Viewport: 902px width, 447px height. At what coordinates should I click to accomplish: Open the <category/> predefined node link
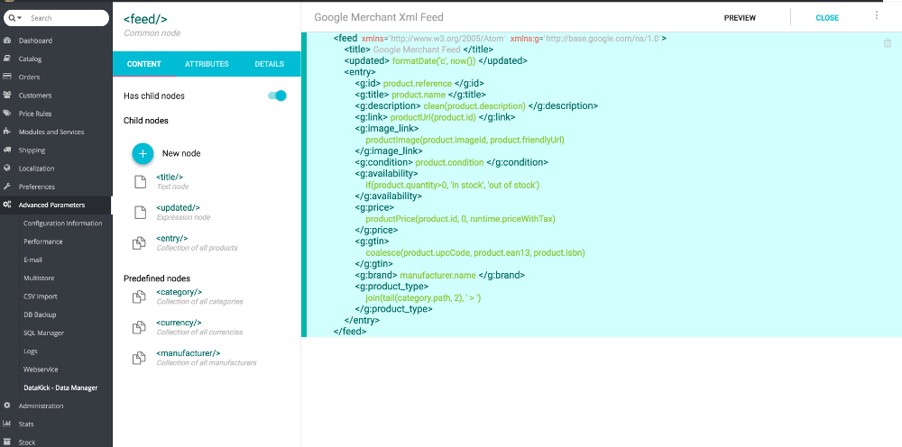pyautogui.click(x=179, y=292)
